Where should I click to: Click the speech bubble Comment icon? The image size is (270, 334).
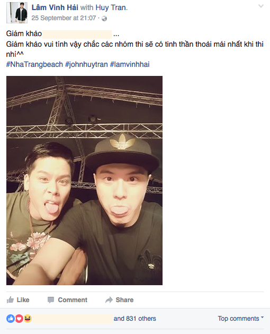51,300
